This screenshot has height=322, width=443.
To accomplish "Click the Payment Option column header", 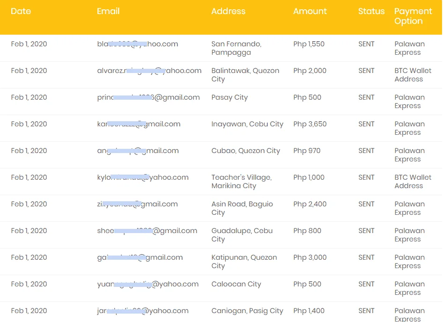I will click(x=413, y=16).
